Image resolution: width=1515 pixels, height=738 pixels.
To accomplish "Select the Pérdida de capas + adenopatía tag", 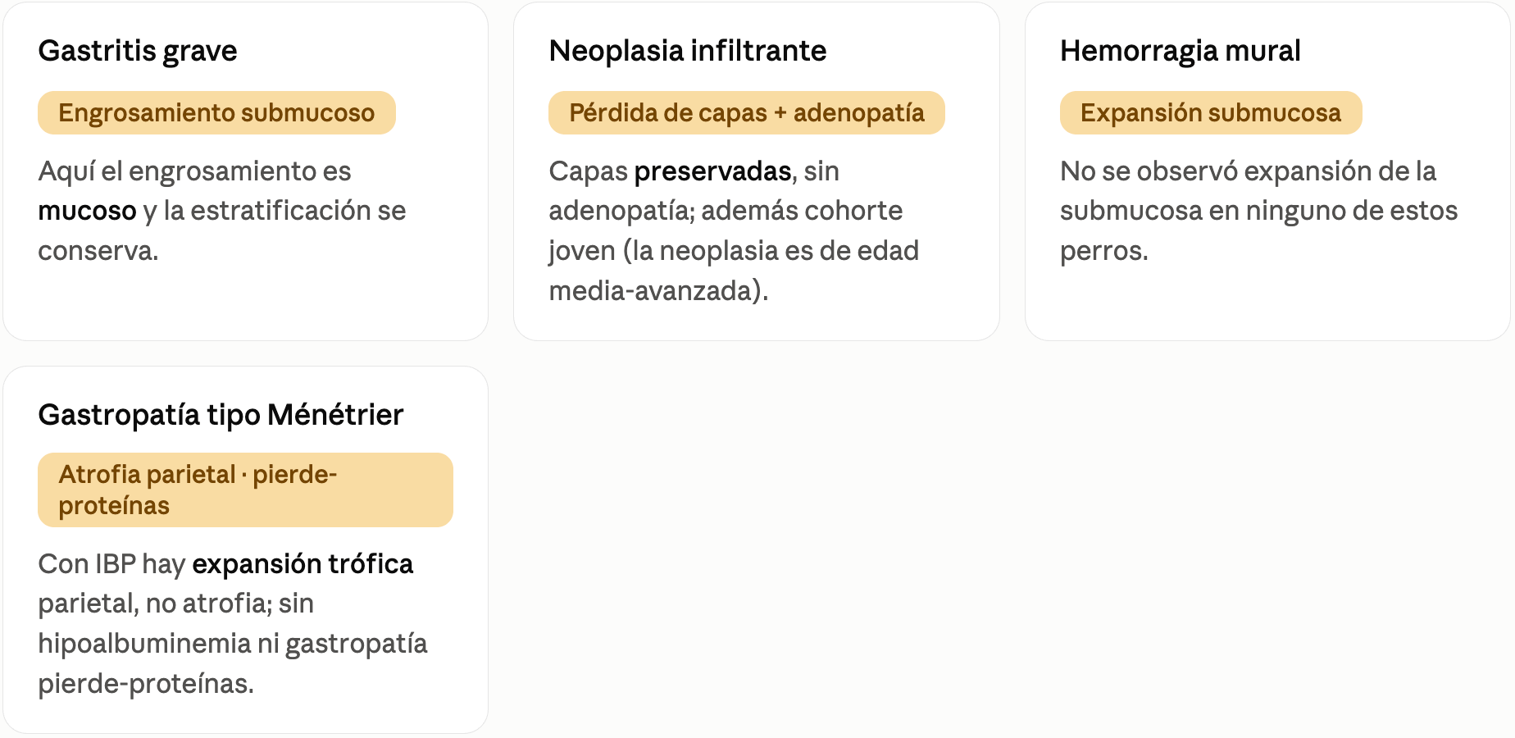I will click(746, 112).
